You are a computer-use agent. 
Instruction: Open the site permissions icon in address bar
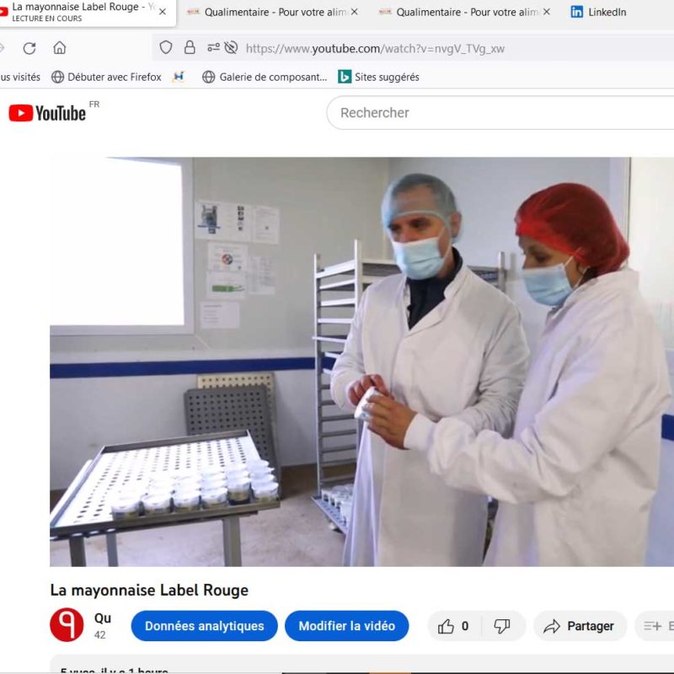213,48
